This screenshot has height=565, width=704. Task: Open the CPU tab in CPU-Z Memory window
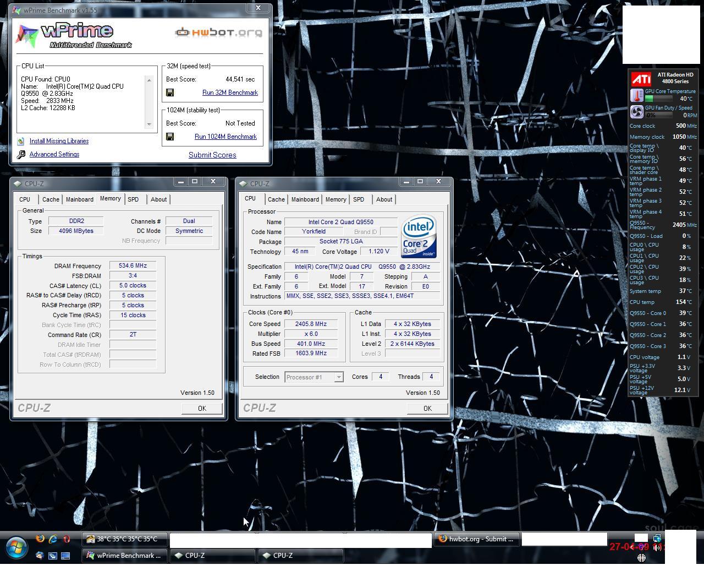click(25, 199)
